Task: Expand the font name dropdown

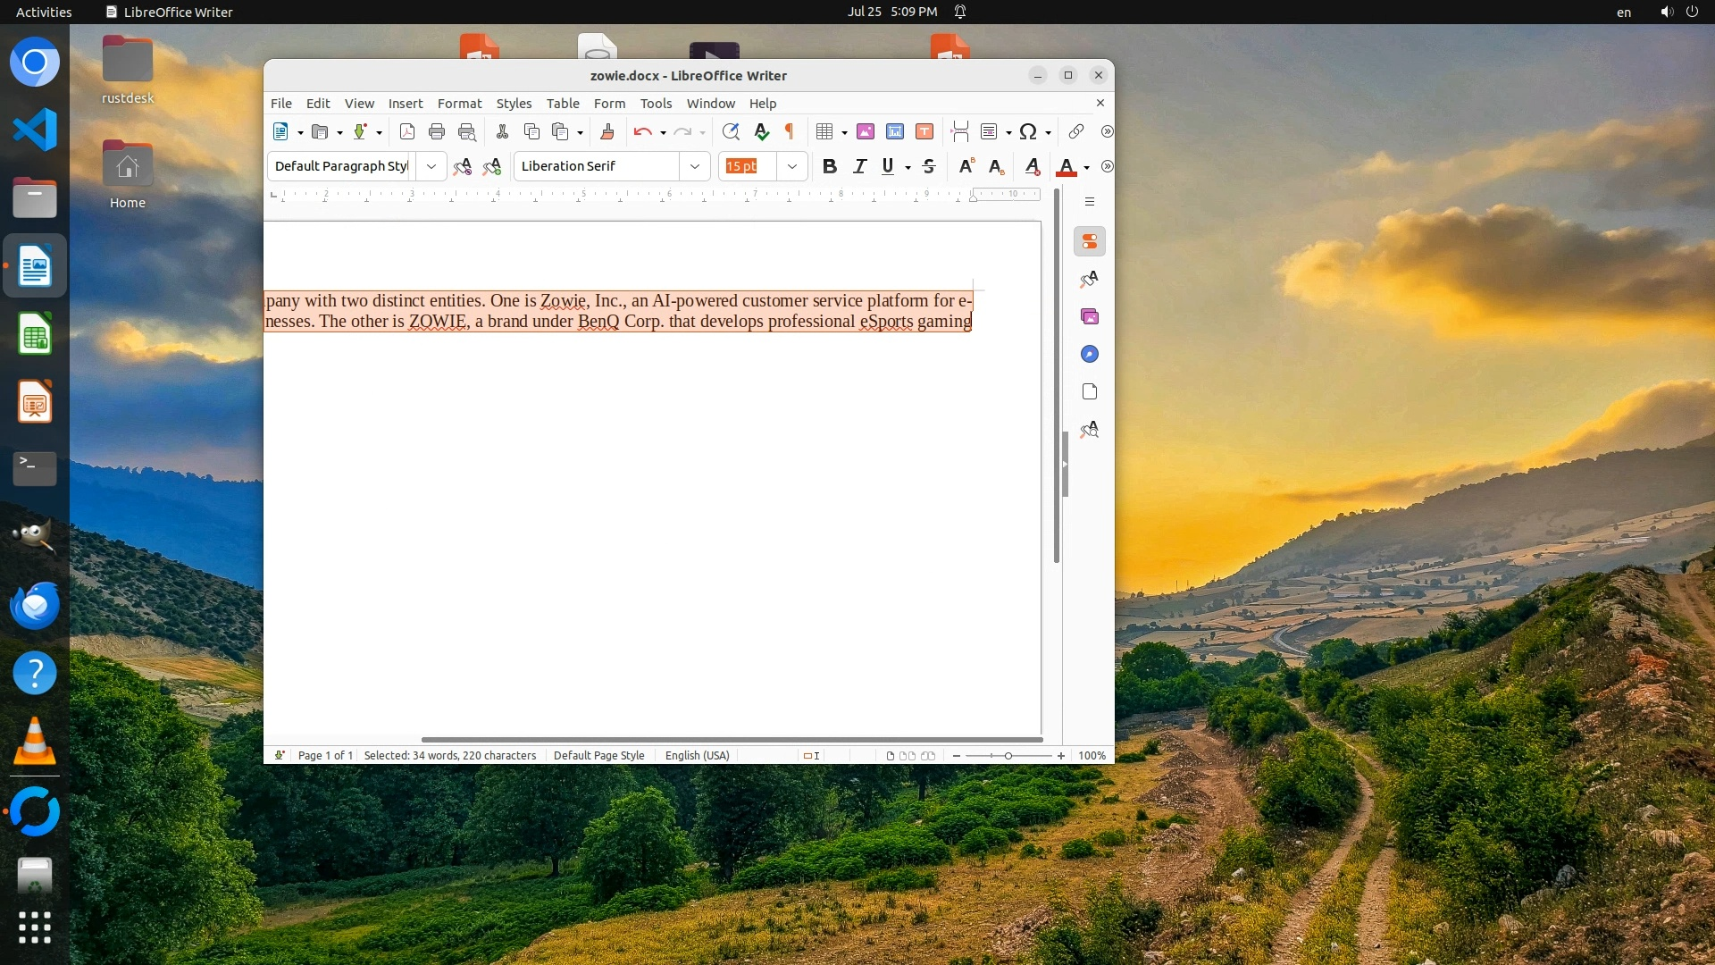Action: tap(695, 166)
